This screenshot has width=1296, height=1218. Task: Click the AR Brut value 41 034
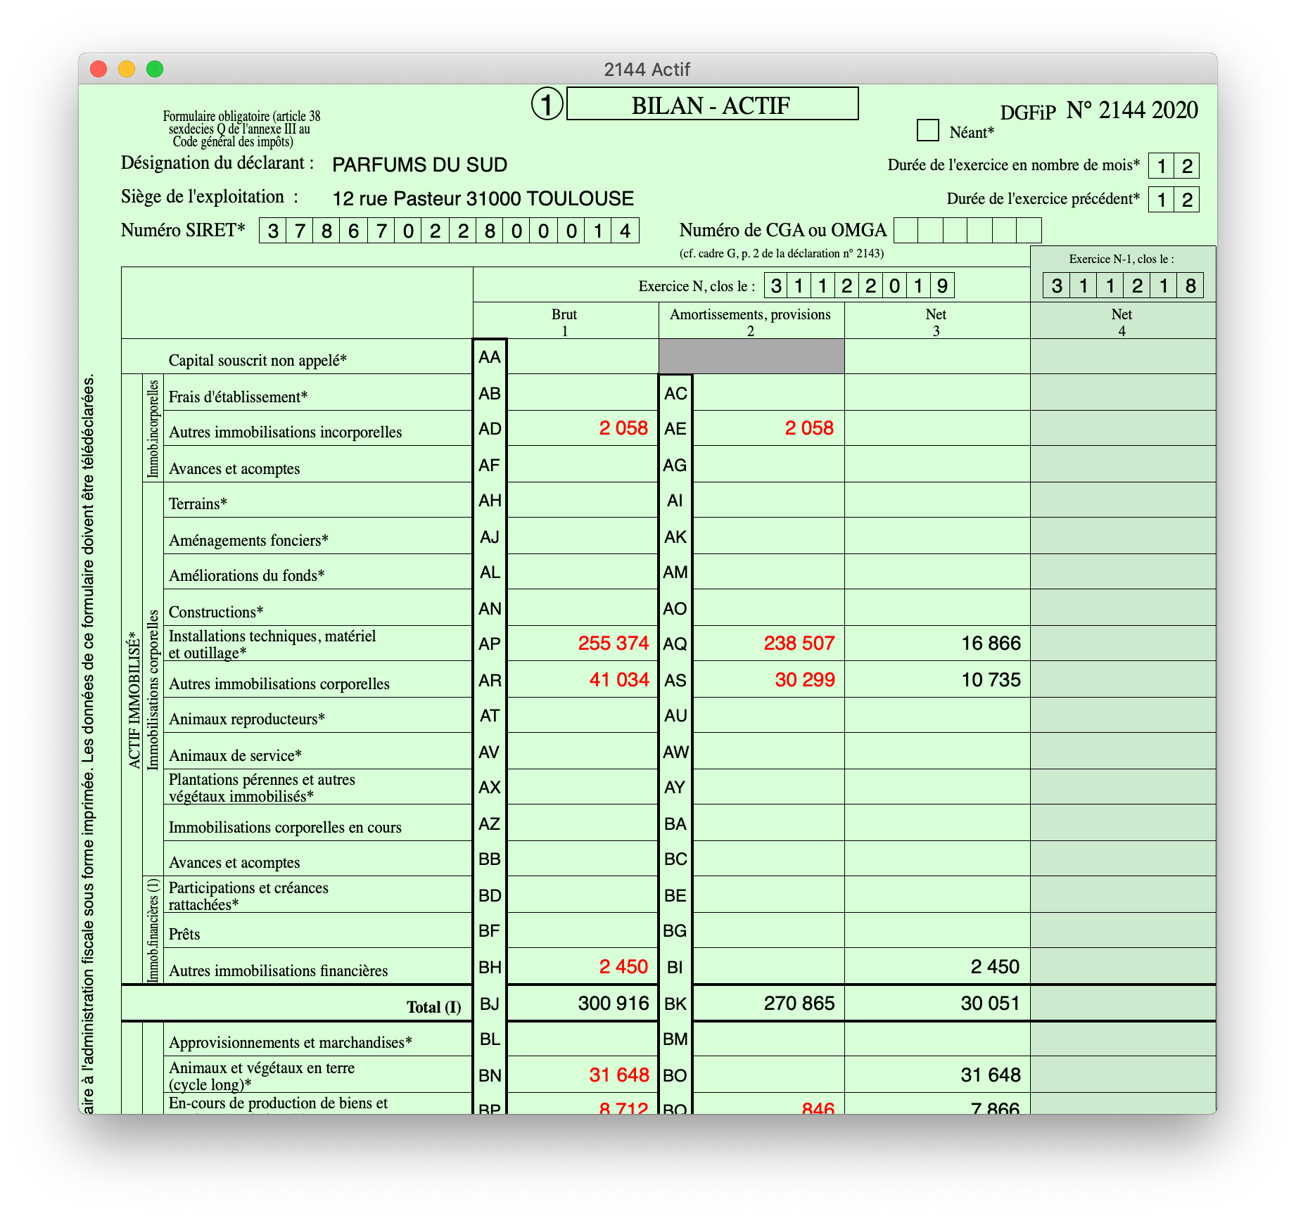click(x=619, y=679)
